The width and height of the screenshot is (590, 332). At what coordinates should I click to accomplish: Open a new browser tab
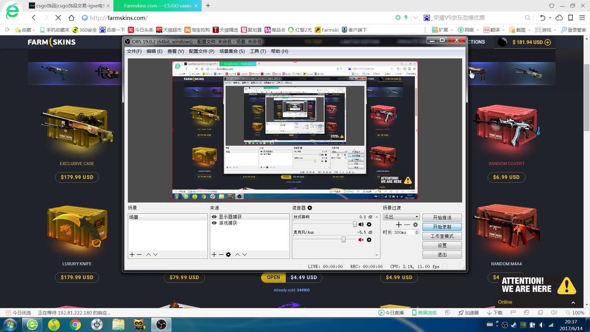click(208, 6)
